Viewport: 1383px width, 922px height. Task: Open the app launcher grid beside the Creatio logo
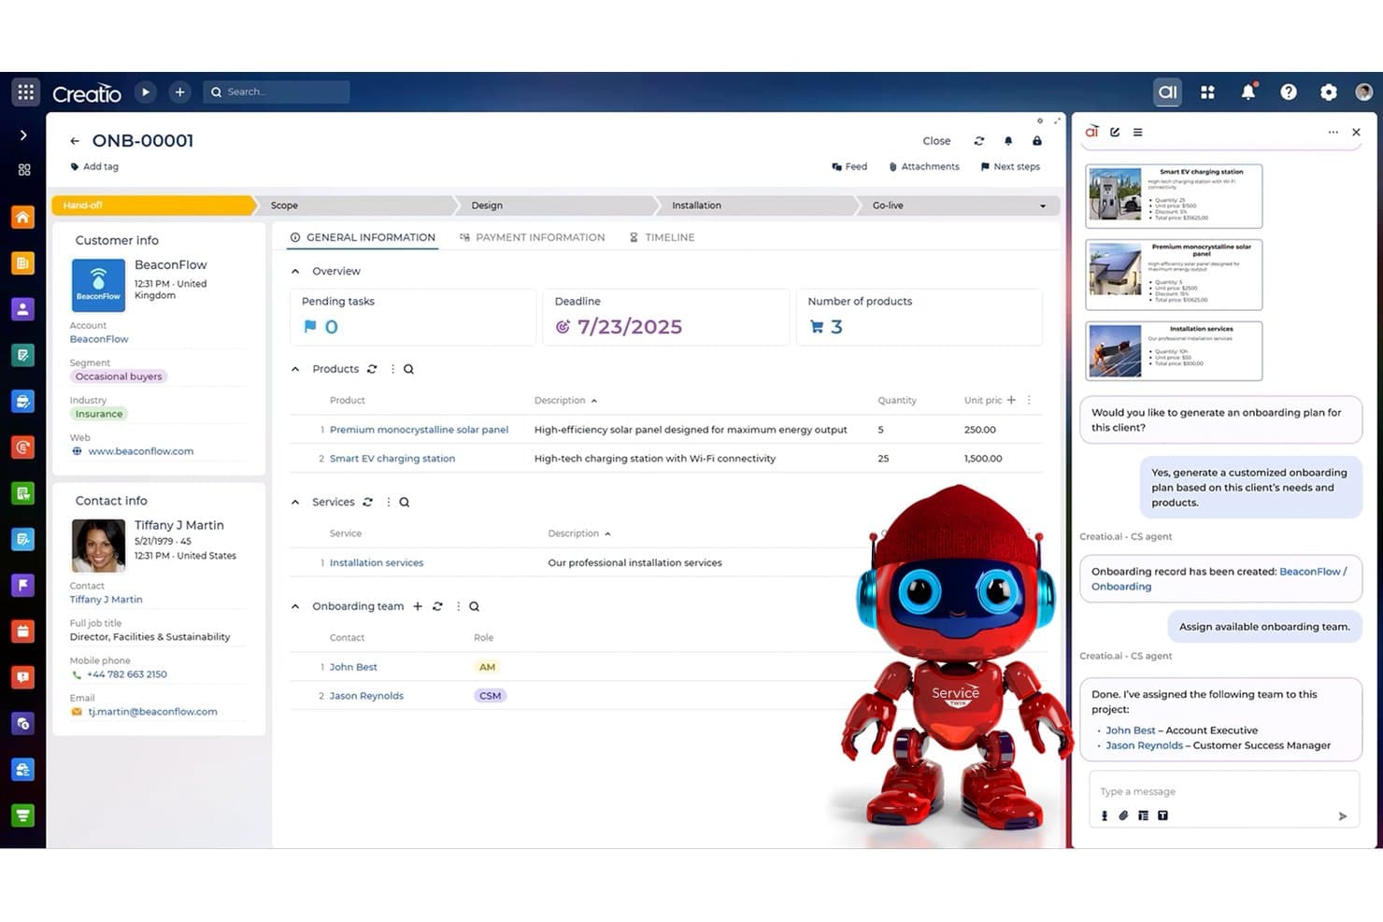point(25,92)
